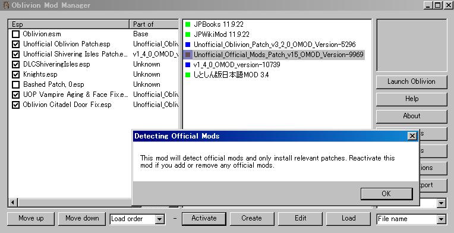Click green status square beside JPBooks 11.9.22
Image resolution: width=454 pixels, height=233 pixels.
[188, 24]
